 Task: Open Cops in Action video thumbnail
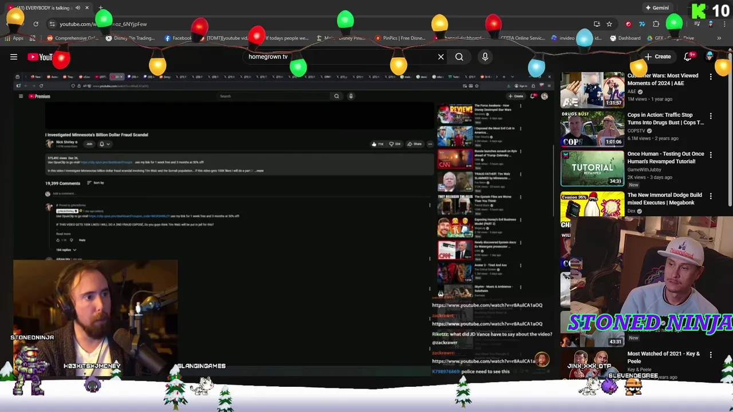592,129
